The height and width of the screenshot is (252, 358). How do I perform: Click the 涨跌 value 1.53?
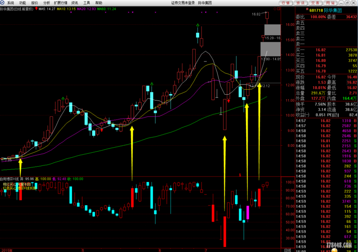point(322,82)
